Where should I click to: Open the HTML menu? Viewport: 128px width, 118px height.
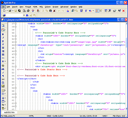35,7
